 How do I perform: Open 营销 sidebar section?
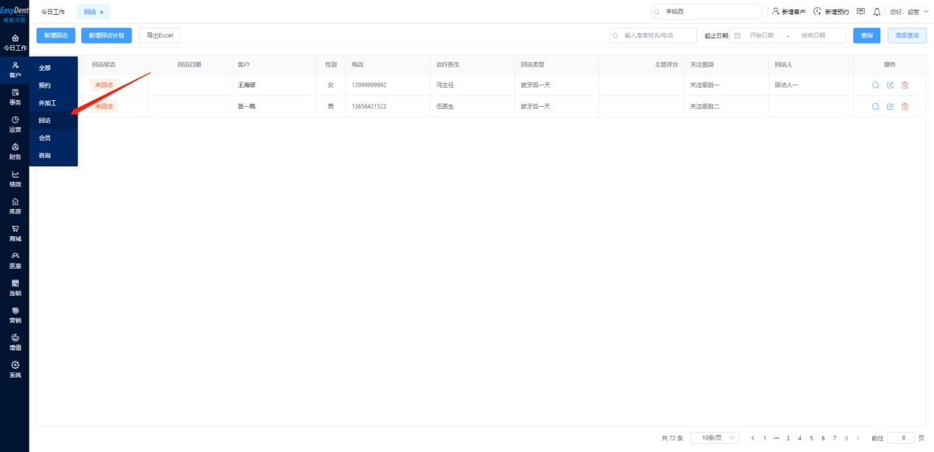click(x=15, y=315)
